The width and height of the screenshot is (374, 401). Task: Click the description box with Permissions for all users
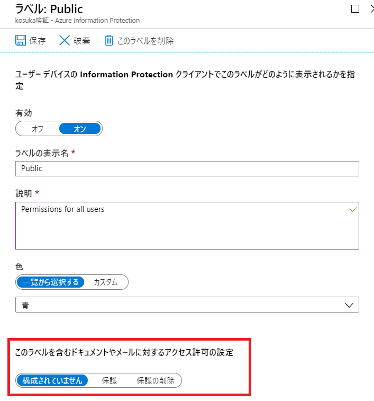click(x=187, y=226)
